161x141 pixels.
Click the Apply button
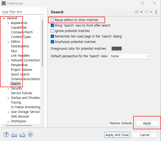[147, 123]
